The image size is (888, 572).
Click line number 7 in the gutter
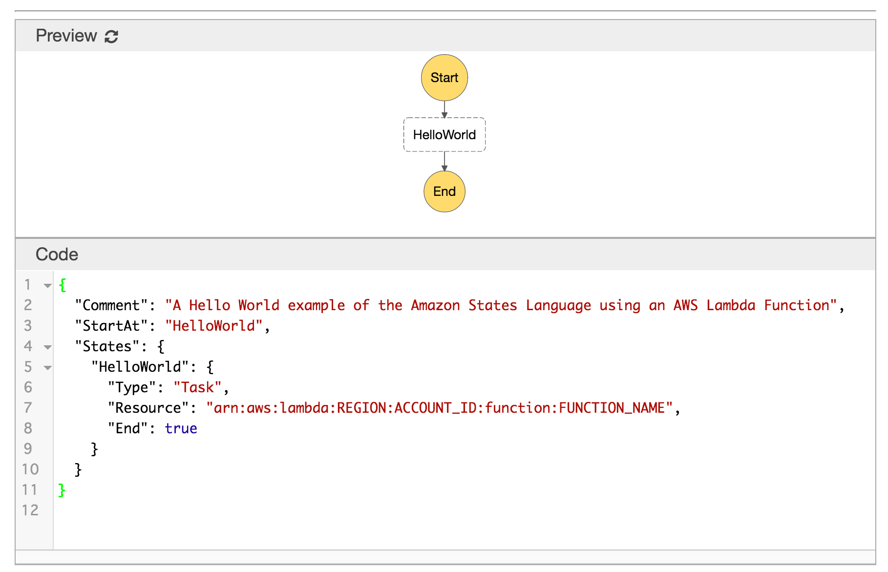[x=28, y=408]
